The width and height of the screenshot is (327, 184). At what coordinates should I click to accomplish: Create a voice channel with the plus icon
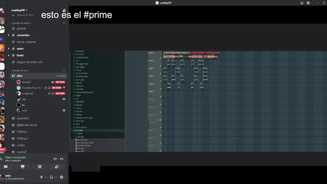tap(64, 71)
